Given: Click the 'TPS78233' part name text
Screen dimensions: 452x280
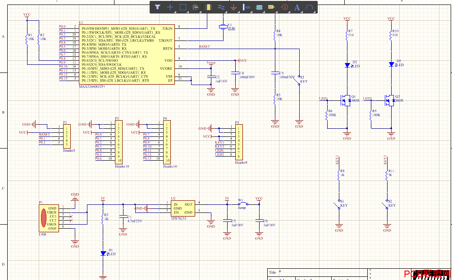Looking at the screenshot, I should coord(179,219).
